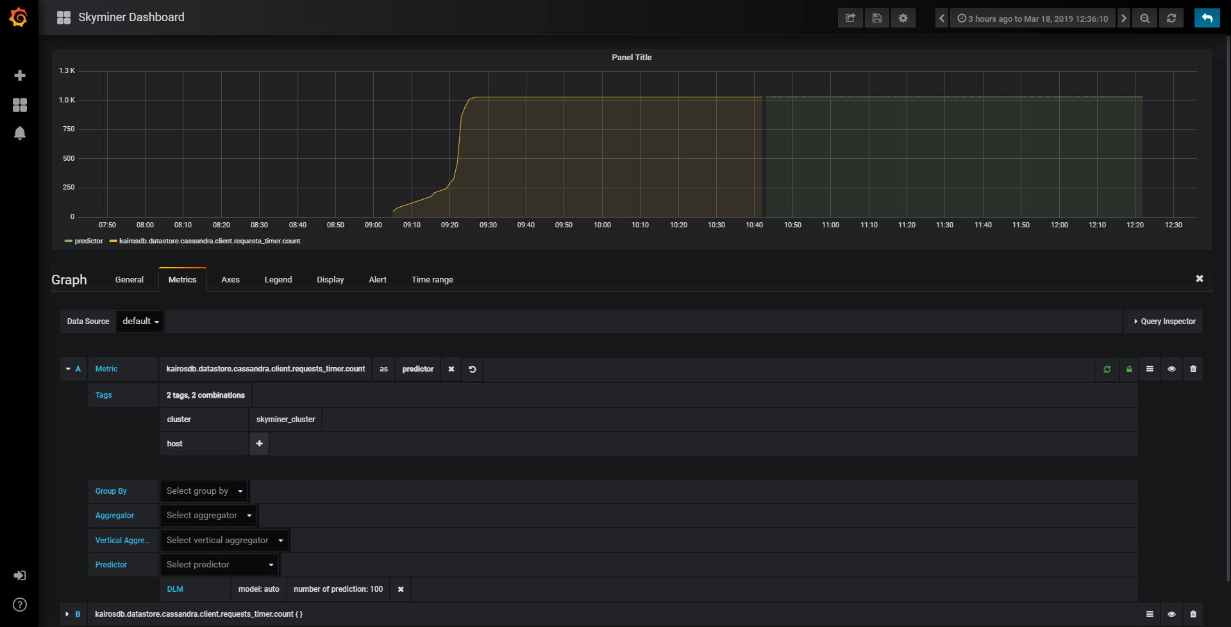Shift time range backward with left arrow

[941, 18]
